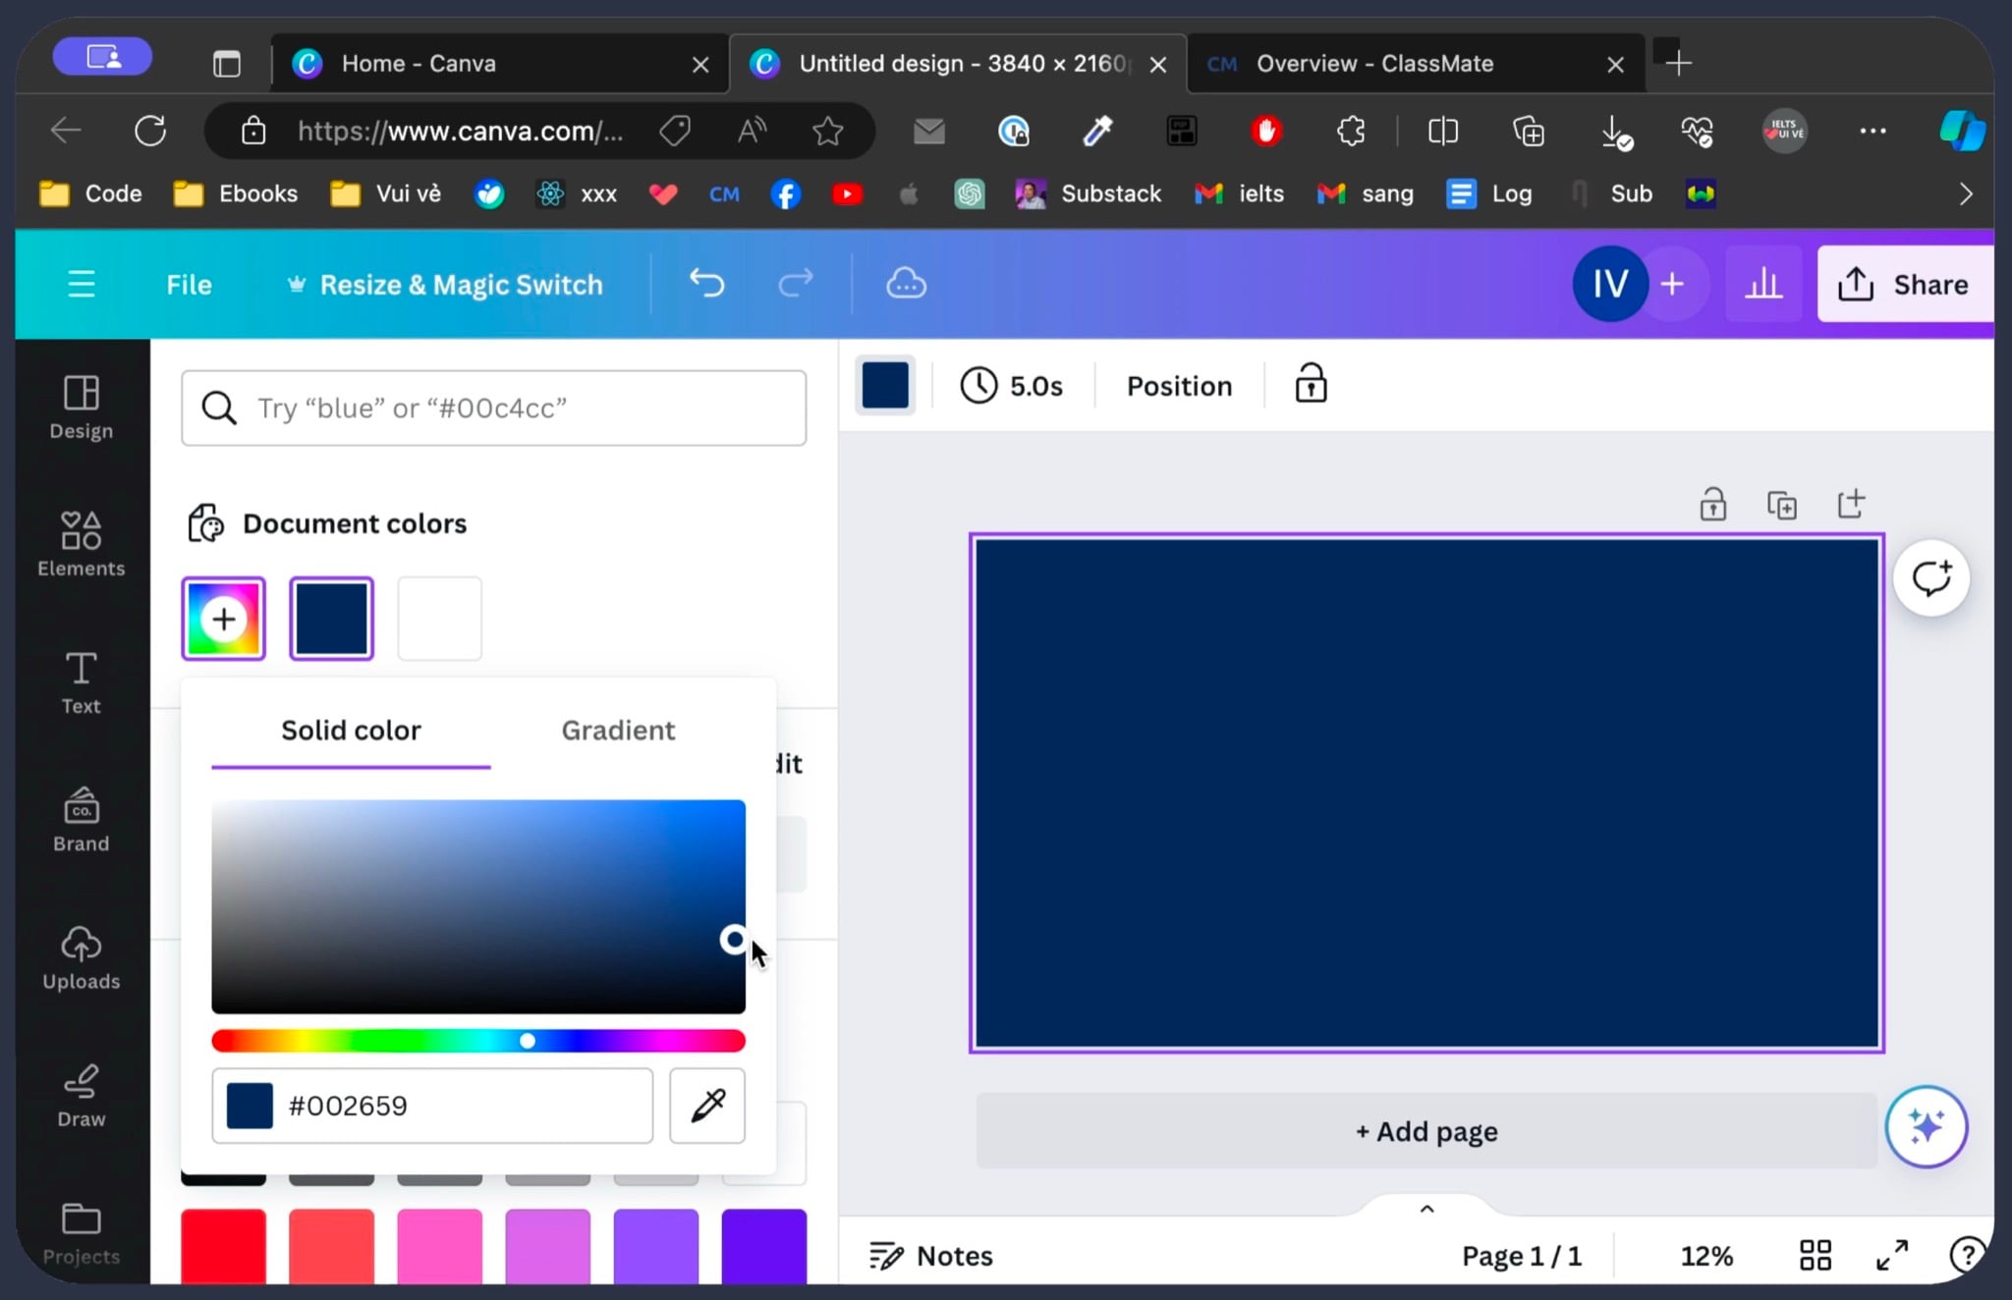Expand the page thumbnails chevron above Notes
Screen dimensions: 2012x1300
pos(1427,1209)
